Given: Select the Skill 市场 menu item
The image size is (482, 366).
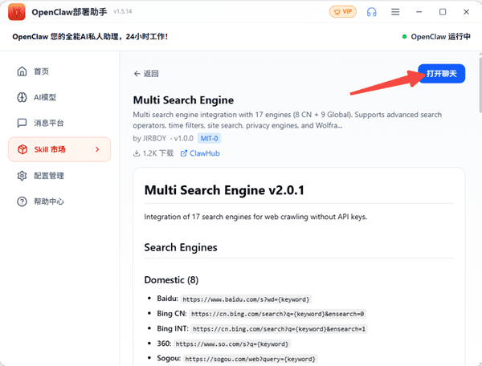Looking at the screenshot, I should [59, 149].
